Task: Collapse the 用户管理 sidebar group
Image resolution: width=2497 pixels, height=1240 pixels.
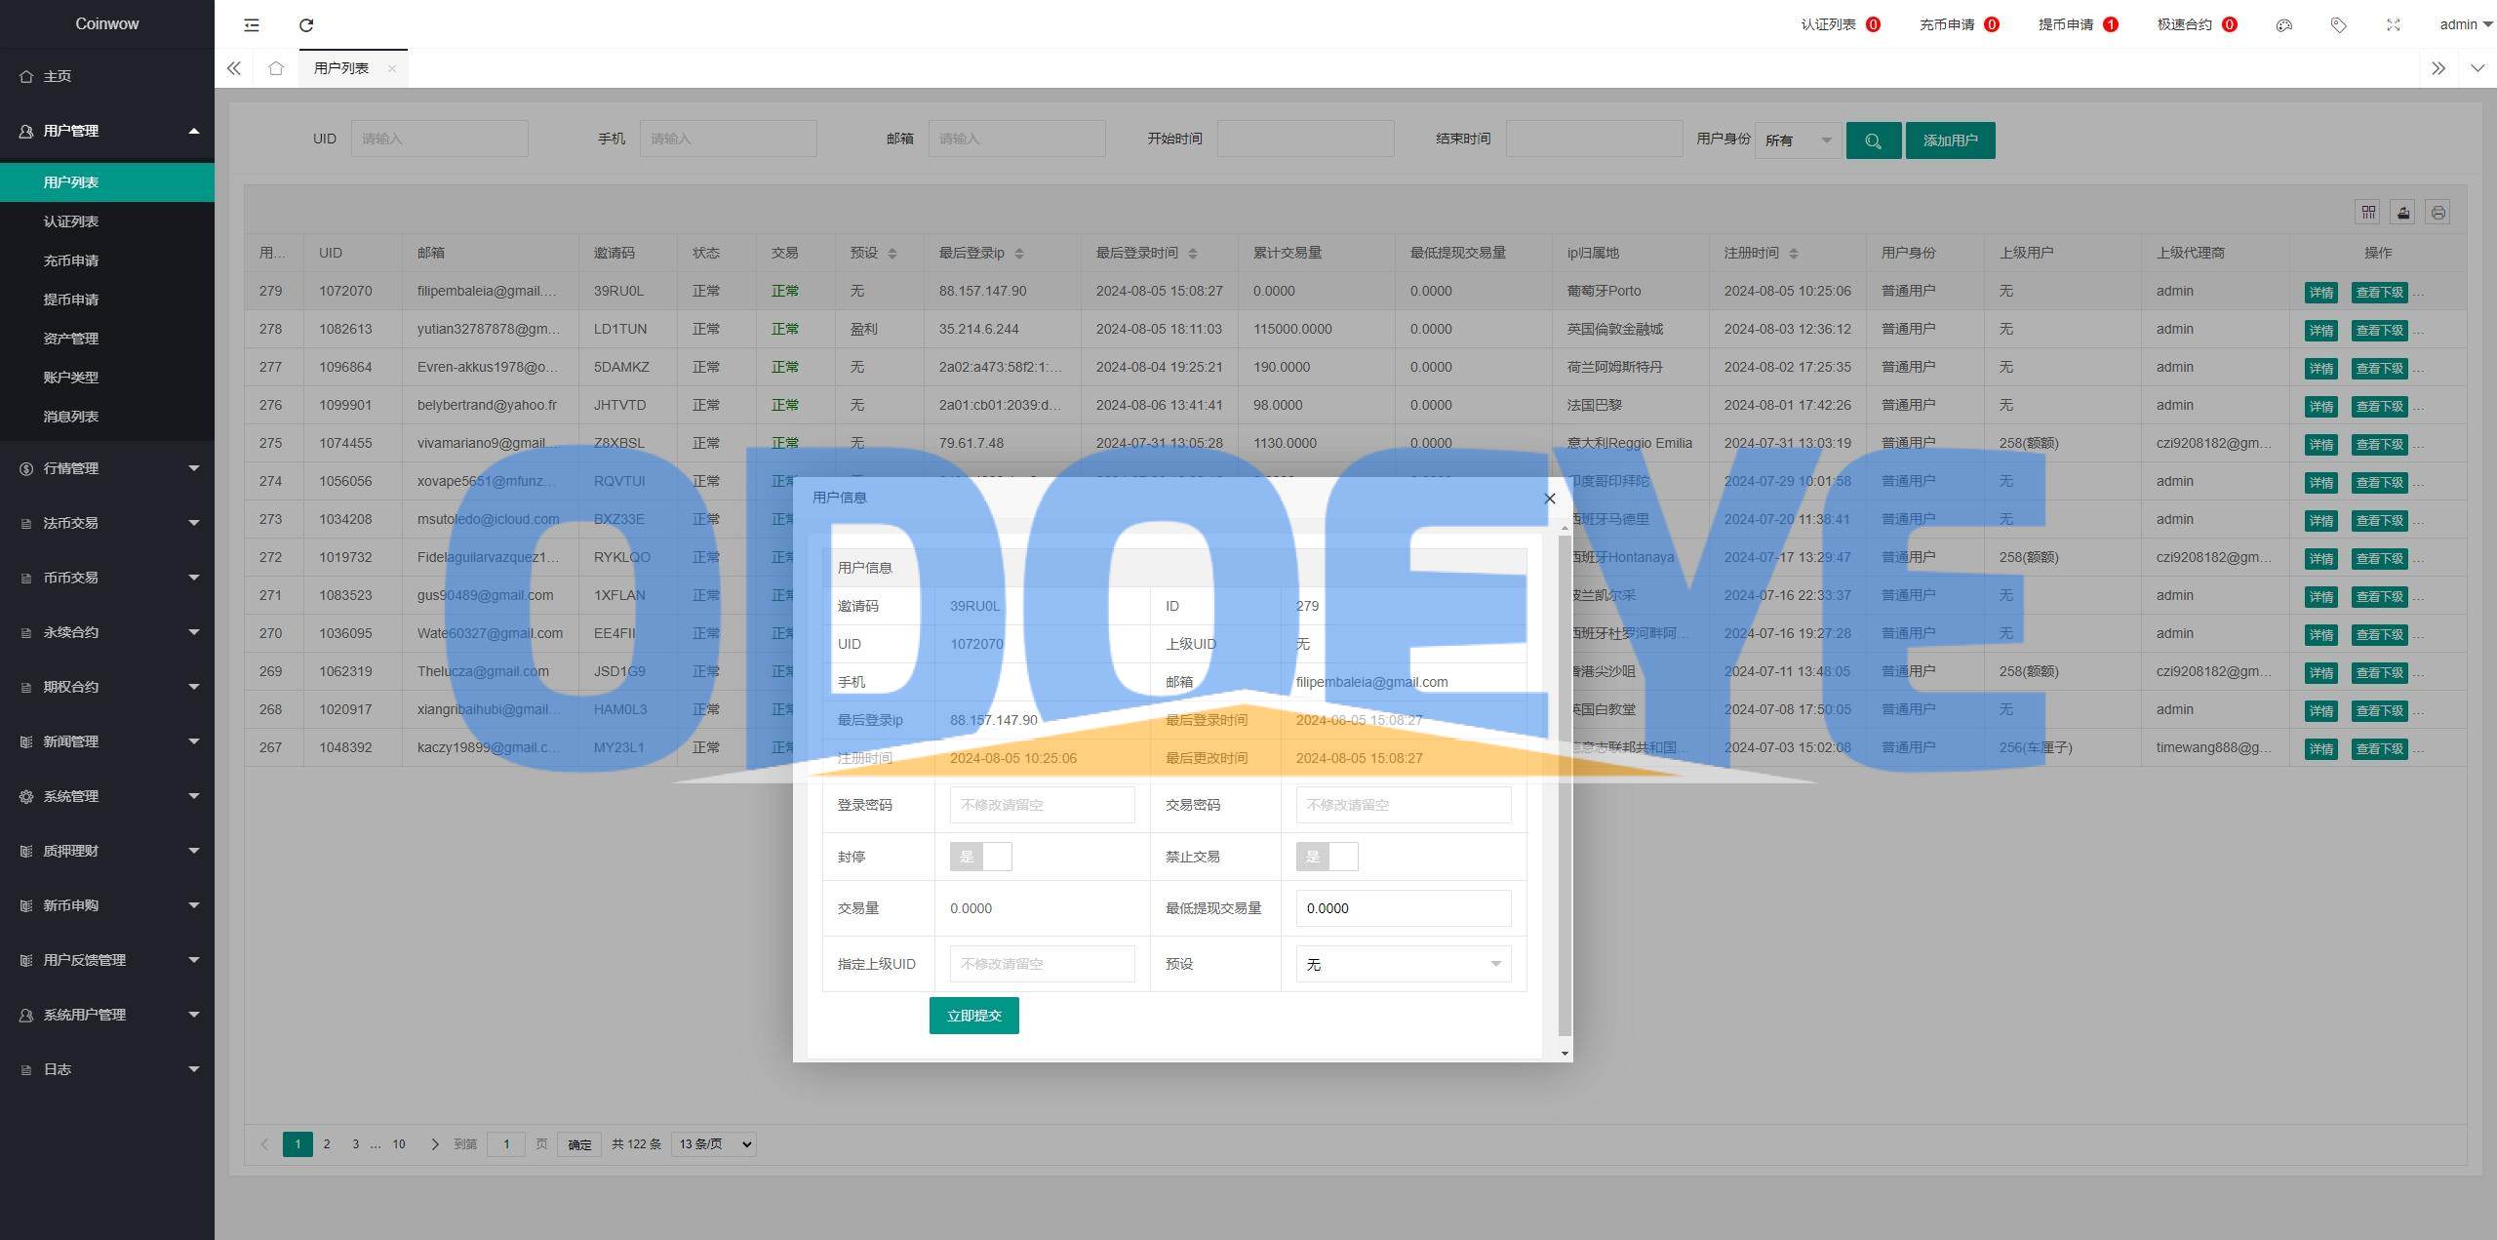Action: point(107,131)
